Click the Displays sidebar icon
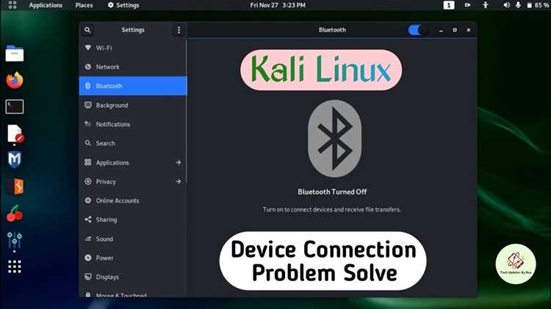The height and width of the screenshot is (309, 551). tap(88, 277)
